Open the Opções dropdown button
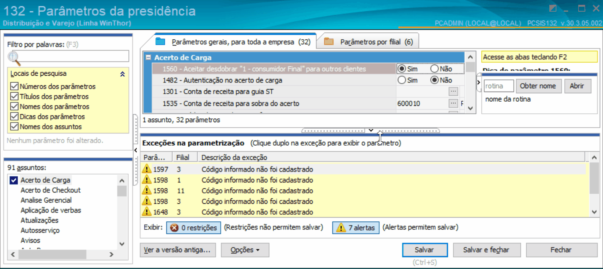Screen dimensions: 603x269 click(x=245, y=250)
